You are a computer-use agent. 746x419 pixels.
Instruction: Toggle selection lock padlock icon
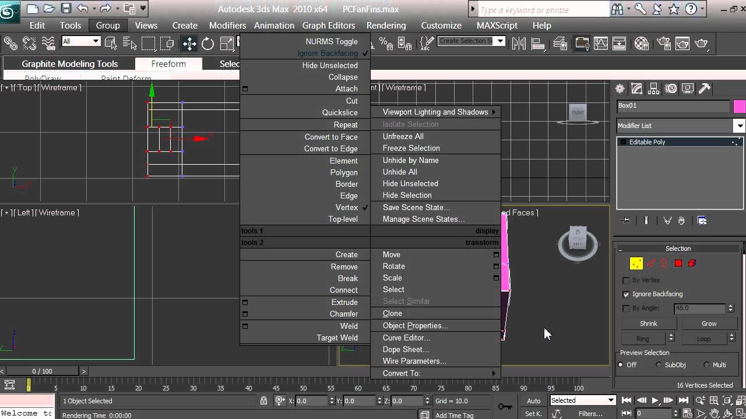click(x=264, y=400)
